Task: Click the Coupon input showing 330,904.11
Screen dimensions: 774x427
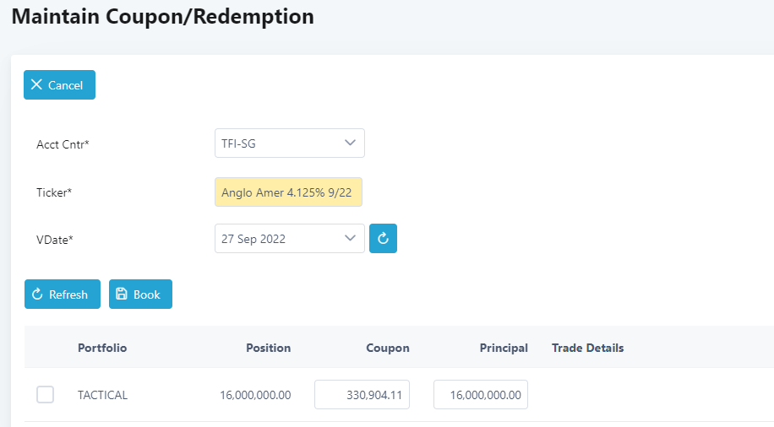Action: (x=362, y=395)
